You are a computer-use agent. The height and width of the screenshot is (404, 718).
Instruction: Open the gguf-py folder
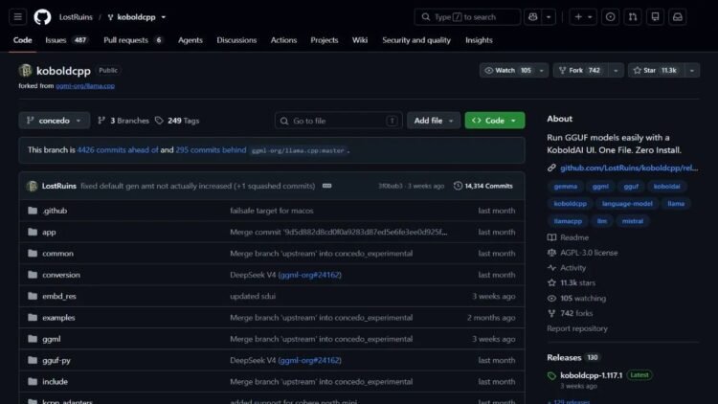(x=56, y=361)
